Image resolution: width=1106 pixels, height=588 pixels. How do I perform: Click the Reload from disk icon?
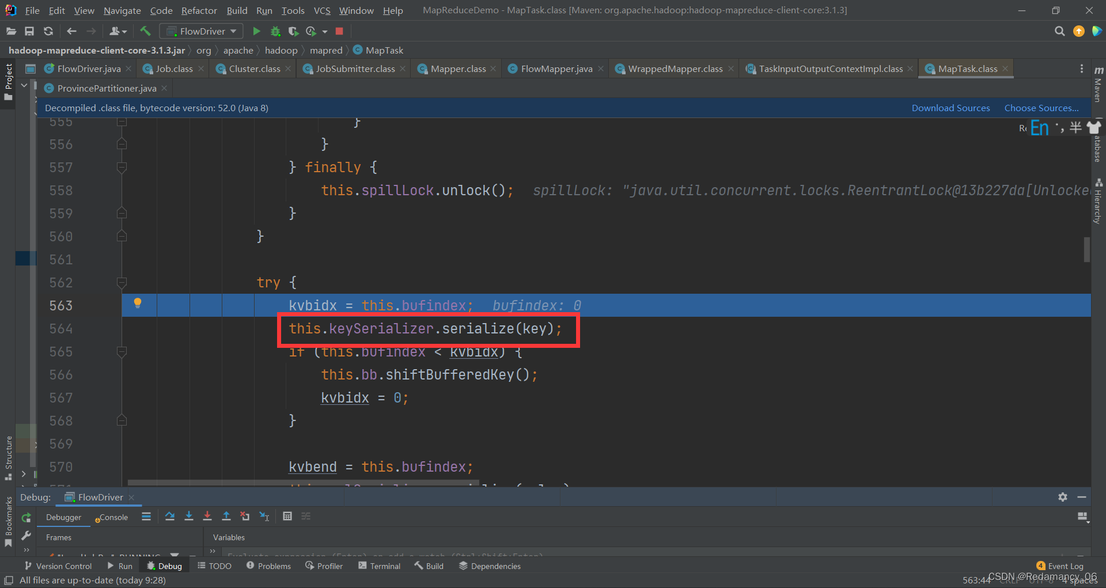pos(48,31)
